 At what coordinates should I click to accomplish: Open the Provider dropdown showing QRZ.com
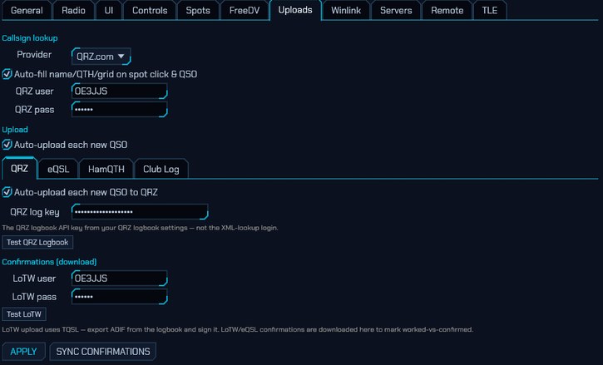tap(101, 57)
